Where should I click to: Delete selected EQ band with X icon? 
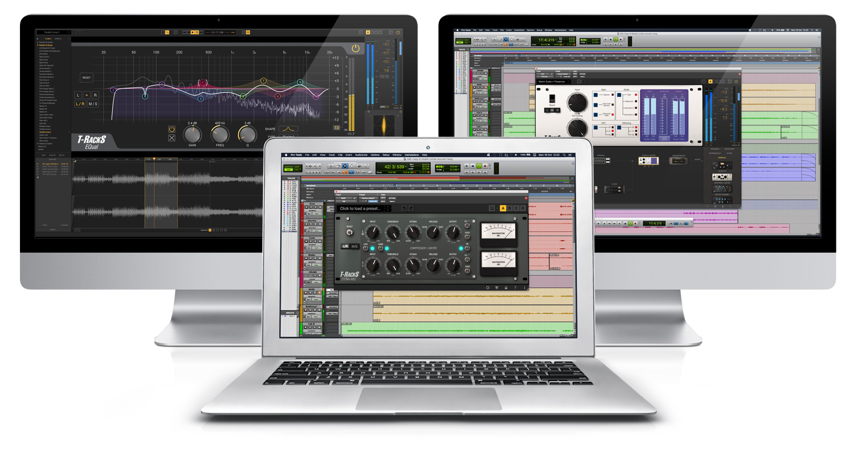tap(172, 138)
